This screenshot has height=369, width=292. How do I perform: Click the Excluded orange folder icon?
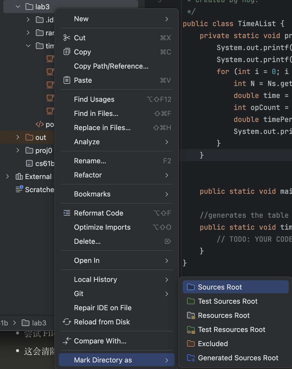coord(191,343)
